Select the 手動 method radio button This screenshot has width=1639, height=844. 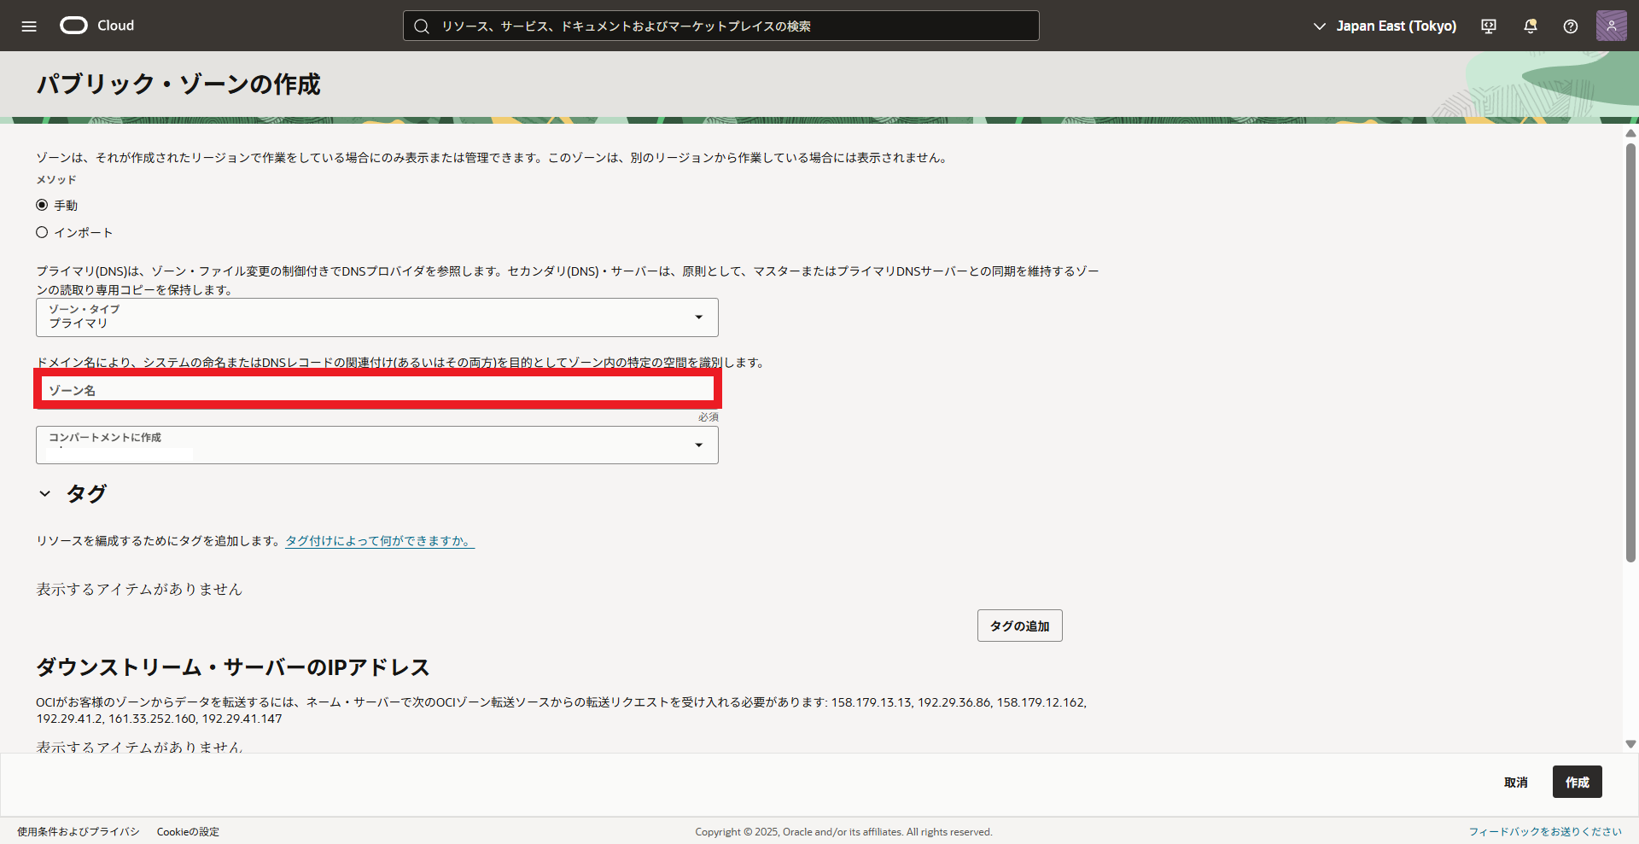[x=42, y=205]
